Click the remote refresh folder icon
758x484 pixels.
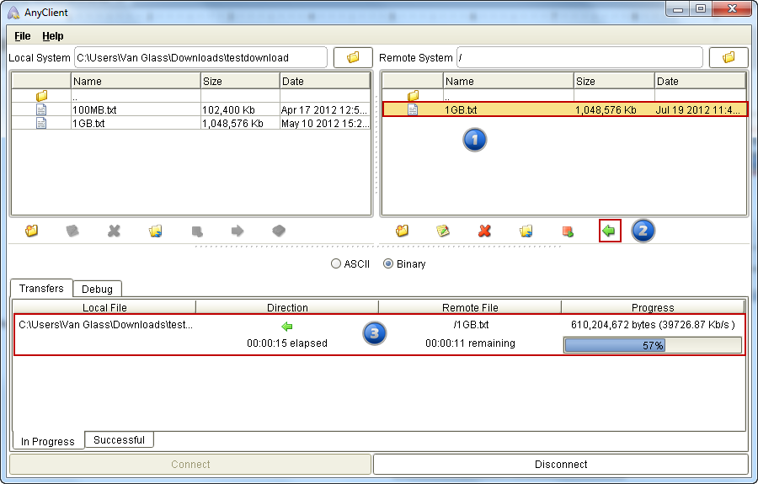tap(526, 230)
